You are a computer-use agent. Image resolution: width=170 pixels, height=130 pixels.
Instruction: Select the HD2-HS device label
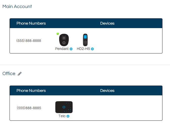point(83,49)
